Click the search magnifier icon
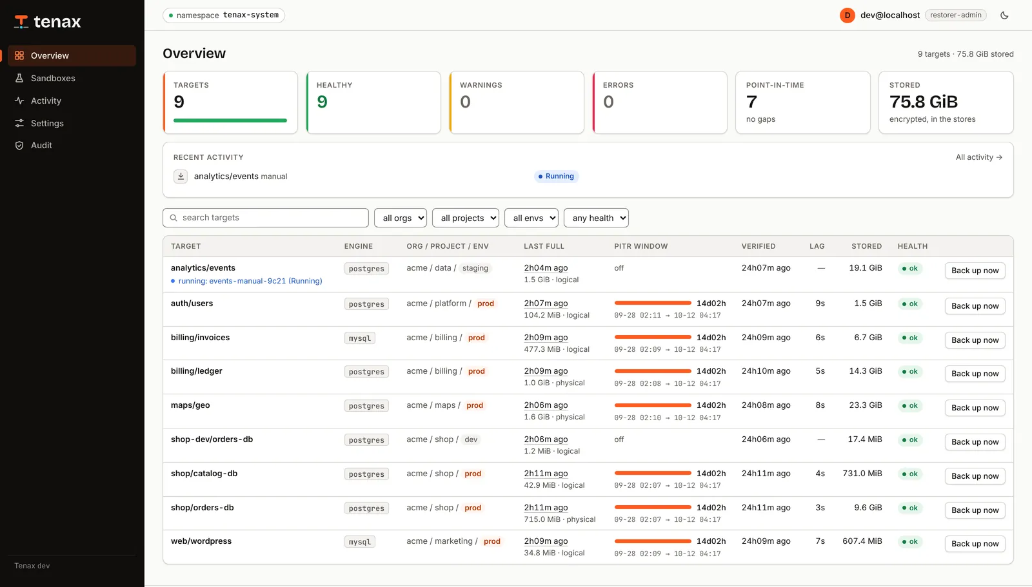 click(x=174, y=218)
